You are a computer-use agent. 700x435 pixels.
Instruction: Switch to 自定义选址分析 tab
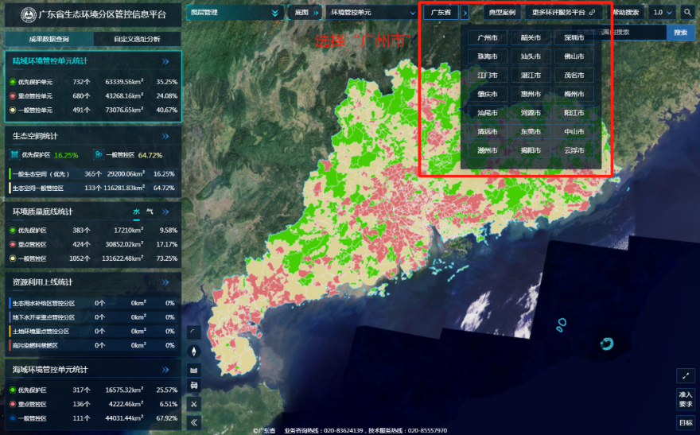click(137, 39)
